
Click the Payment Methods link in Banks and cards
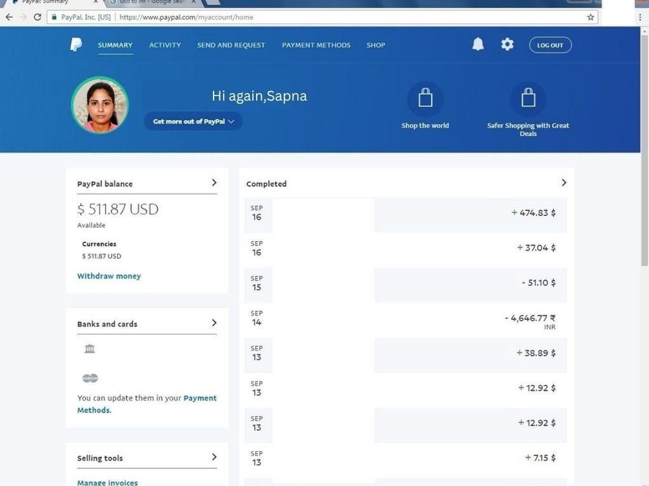147,404
